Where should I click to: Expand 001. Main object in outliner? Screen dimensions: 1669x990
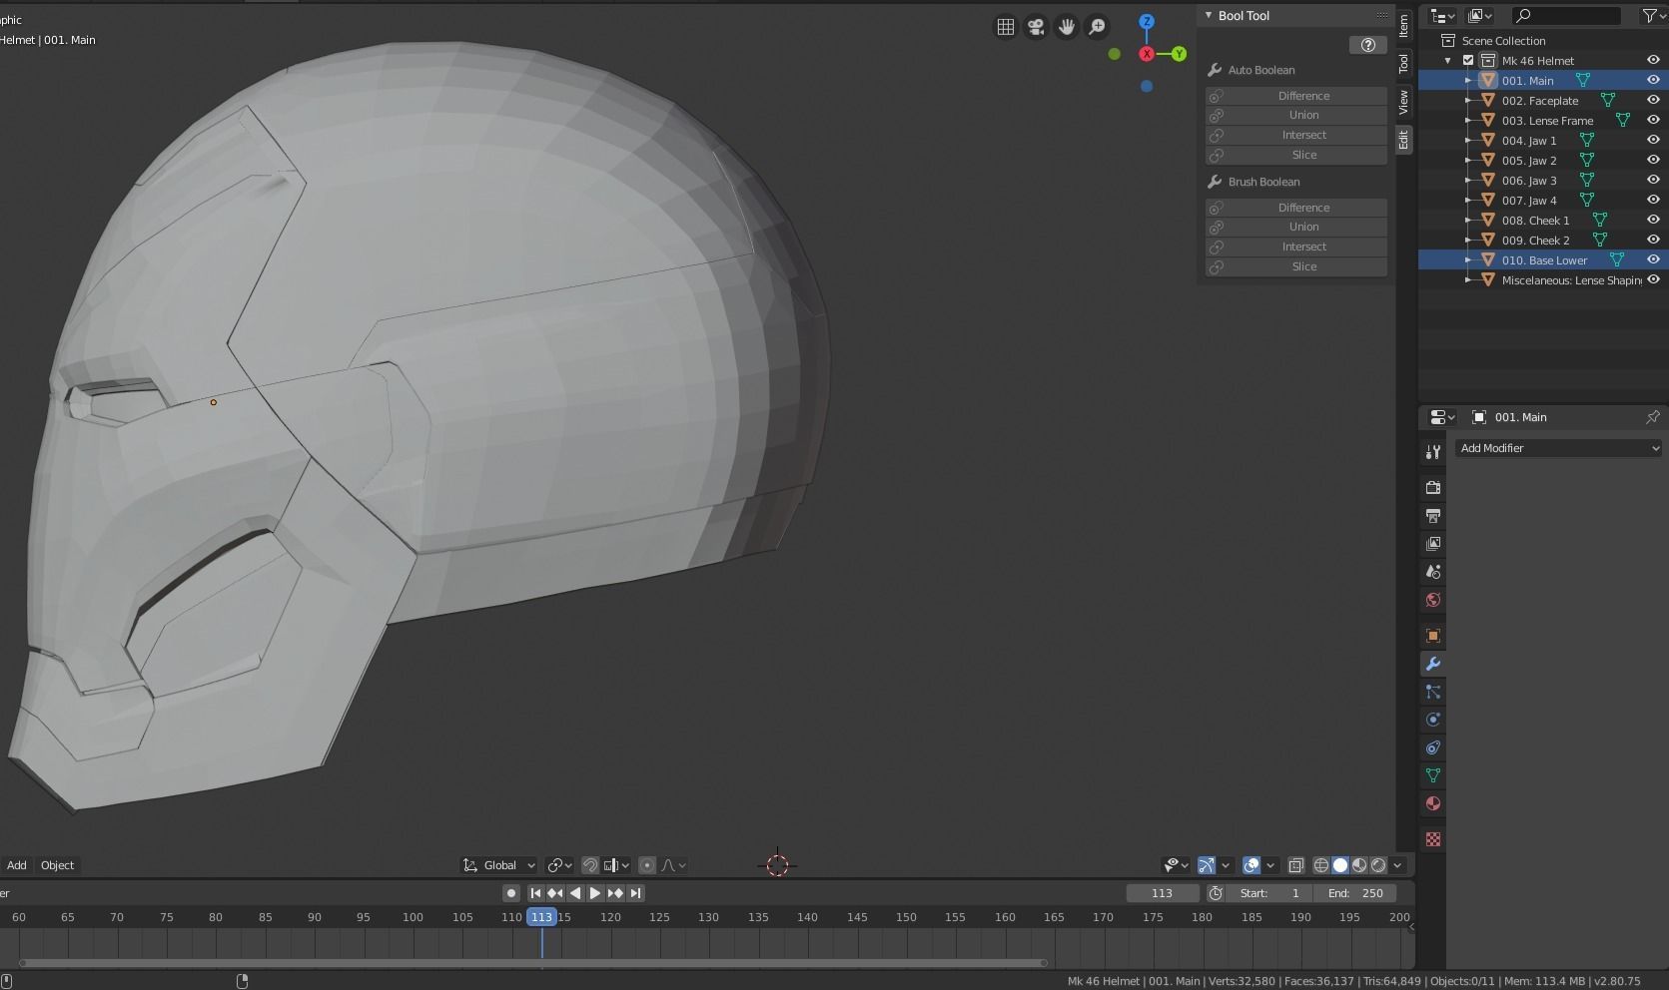(1468, 81)
